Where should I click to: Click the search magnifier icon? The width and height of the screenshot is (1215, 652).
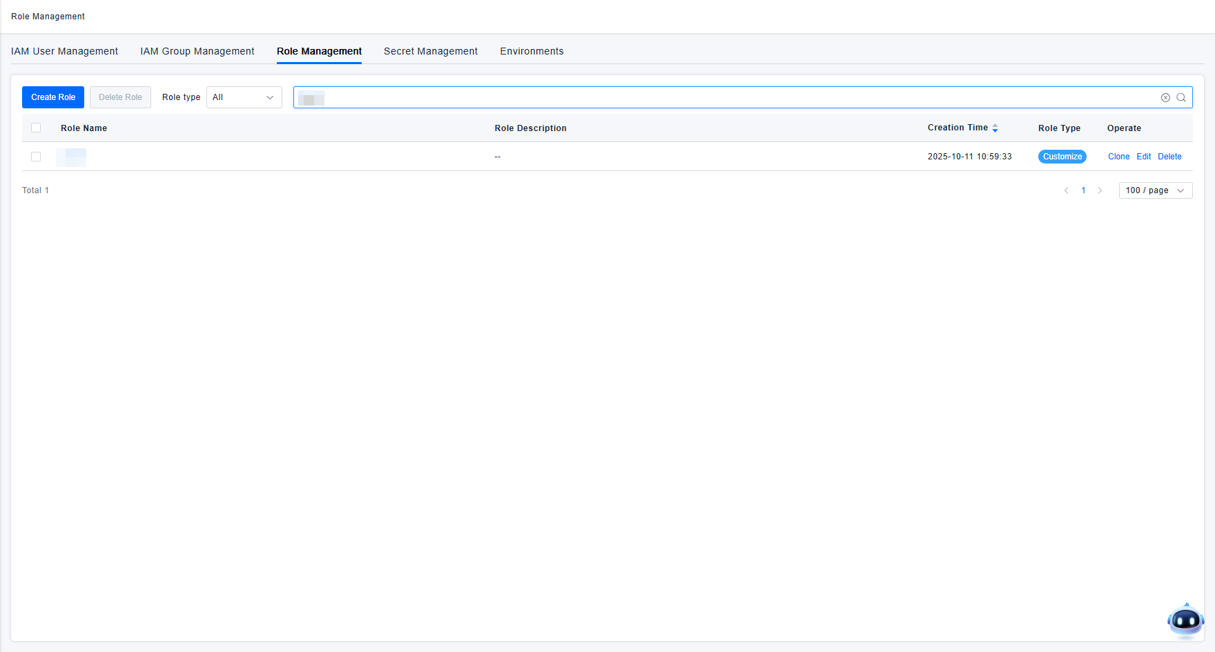click(x=1181, y=97)
